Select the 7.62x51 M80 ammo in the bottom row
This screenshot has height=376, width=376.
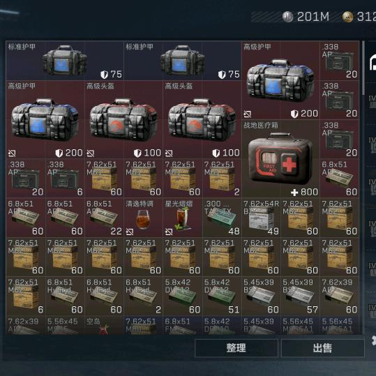(x=143, y=325)
